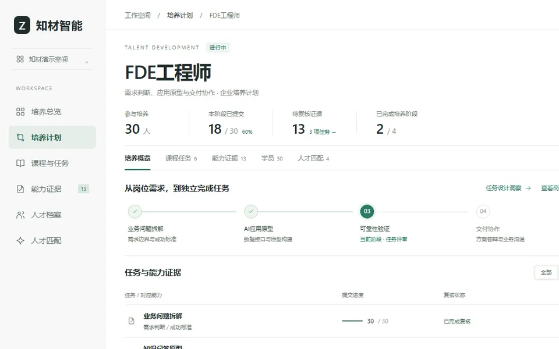Image resolution: width=559 pixels, height=349 pixels.
Task: Click the cut-off 查看 link at right
Action: [x=550, y=188]
